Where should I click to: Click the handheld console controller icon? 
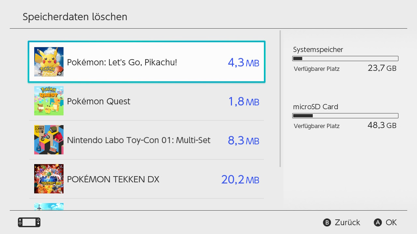[29, 222]
